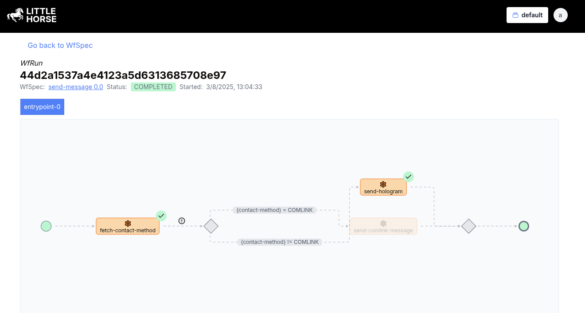Image resolution: width=585 pixels, height=313 pixels.
Task: Click the green checkmark above send-hologram
Action: [x=408, y=176]
